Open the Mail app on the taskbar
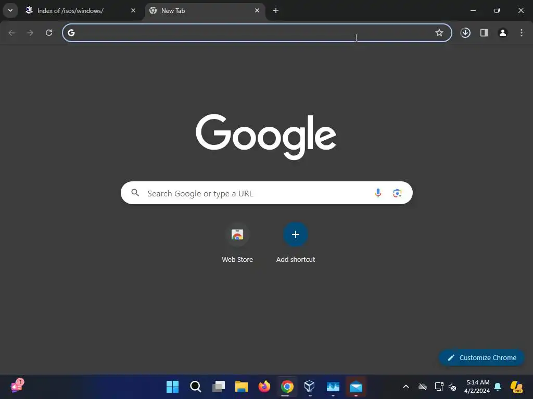Image resolution: width=533 pixels, height=399 pixels. point(356,387)
